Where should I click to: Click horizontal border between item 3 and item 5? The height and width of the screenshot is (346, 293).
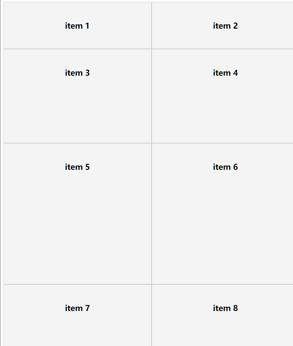(x=77, y=143)
